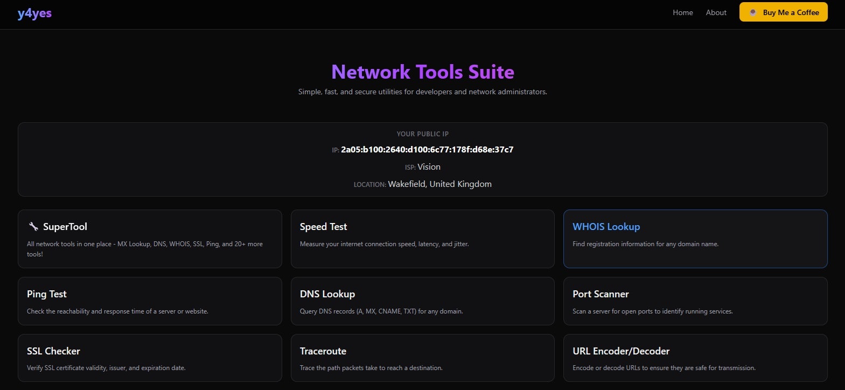
Task: Click the YOUR PUBLIC IP label
Action: pyautogui.click(x=422, y=134)
